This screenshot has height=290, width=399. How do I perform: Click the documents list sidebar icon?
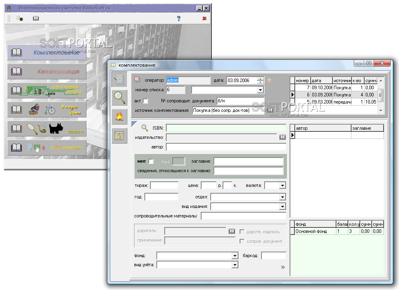coord(119,79)
